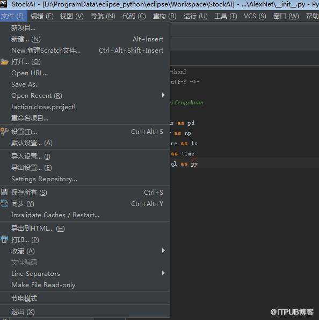Open the 编辑 (E) menu
Screen dimensions: 319x320
tap(42, 16)
